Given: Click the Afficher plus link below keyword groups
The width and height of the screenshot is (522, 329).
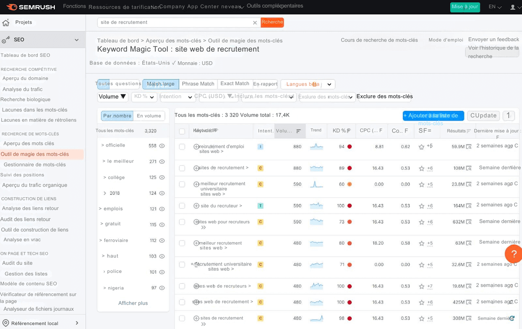Looking at the screenshot, I should point(132,303).
